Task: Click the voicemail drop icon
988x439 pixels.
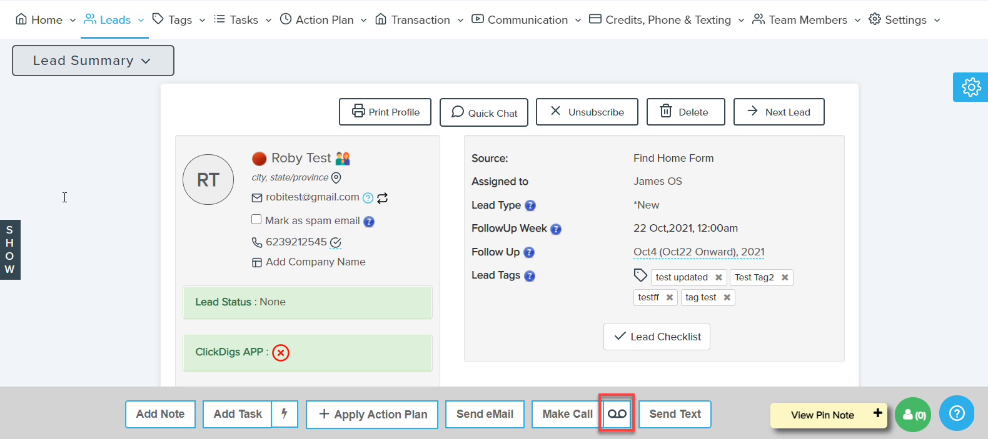Action: 617,414
